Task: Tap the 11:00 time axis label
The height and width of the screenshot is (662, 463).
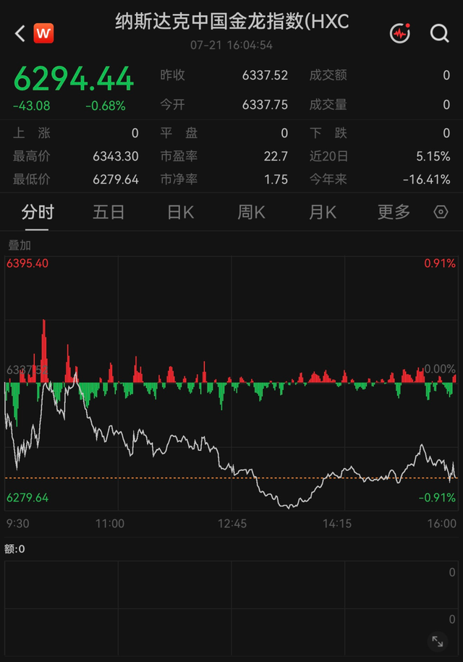Action: [110, 524]
